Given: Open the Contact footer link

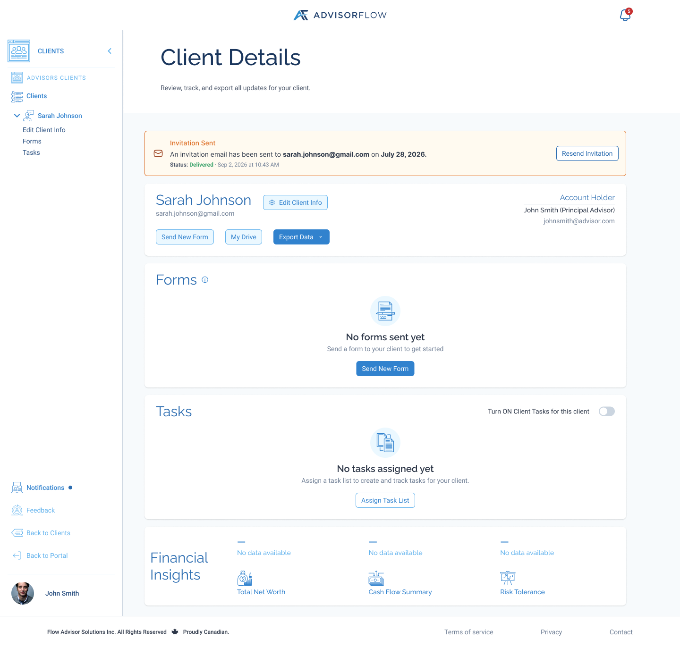Looking at the screenshot, I should (x=621, y=632).
